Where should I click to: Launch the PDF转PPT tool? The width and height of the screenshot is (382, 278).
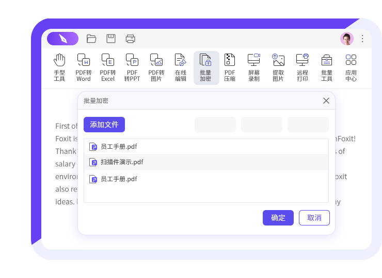(132, 67)
